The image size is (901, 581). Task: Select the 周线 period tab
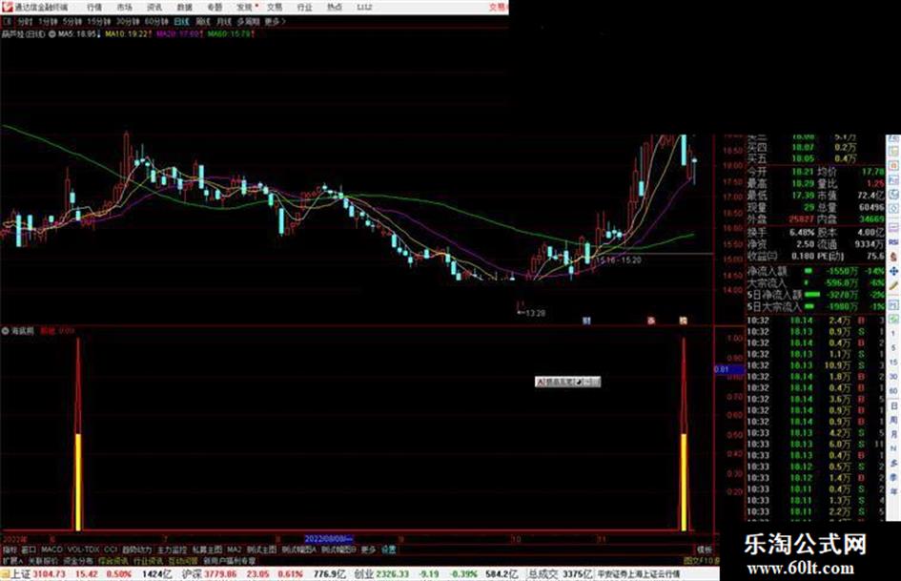[203, 22]
